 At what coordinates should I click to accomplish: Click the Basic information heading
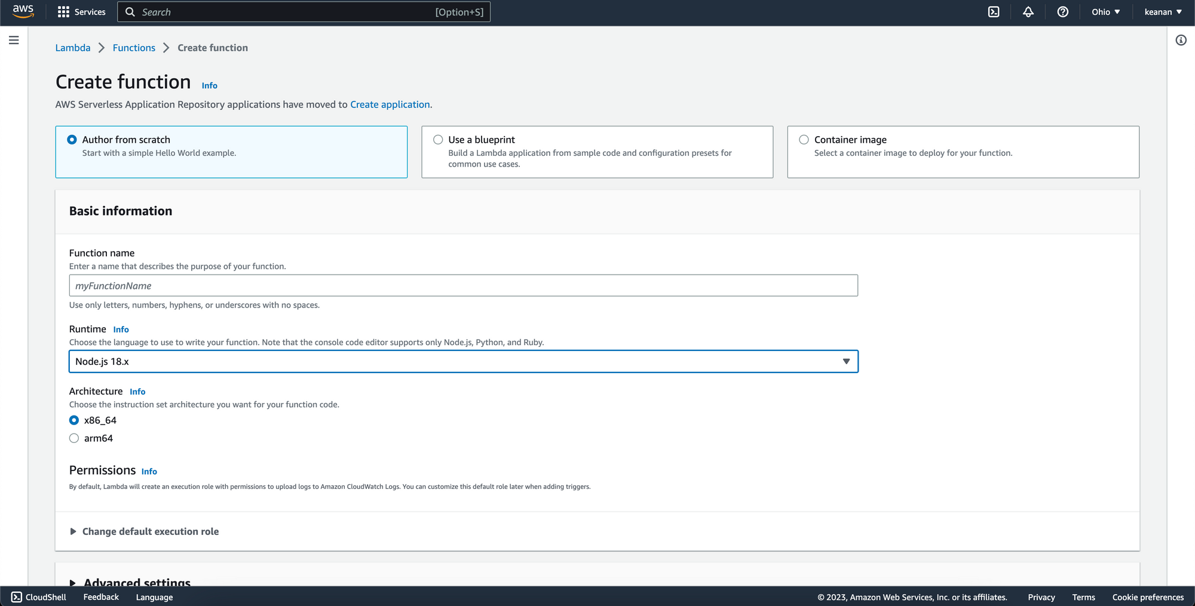(121, 211)
